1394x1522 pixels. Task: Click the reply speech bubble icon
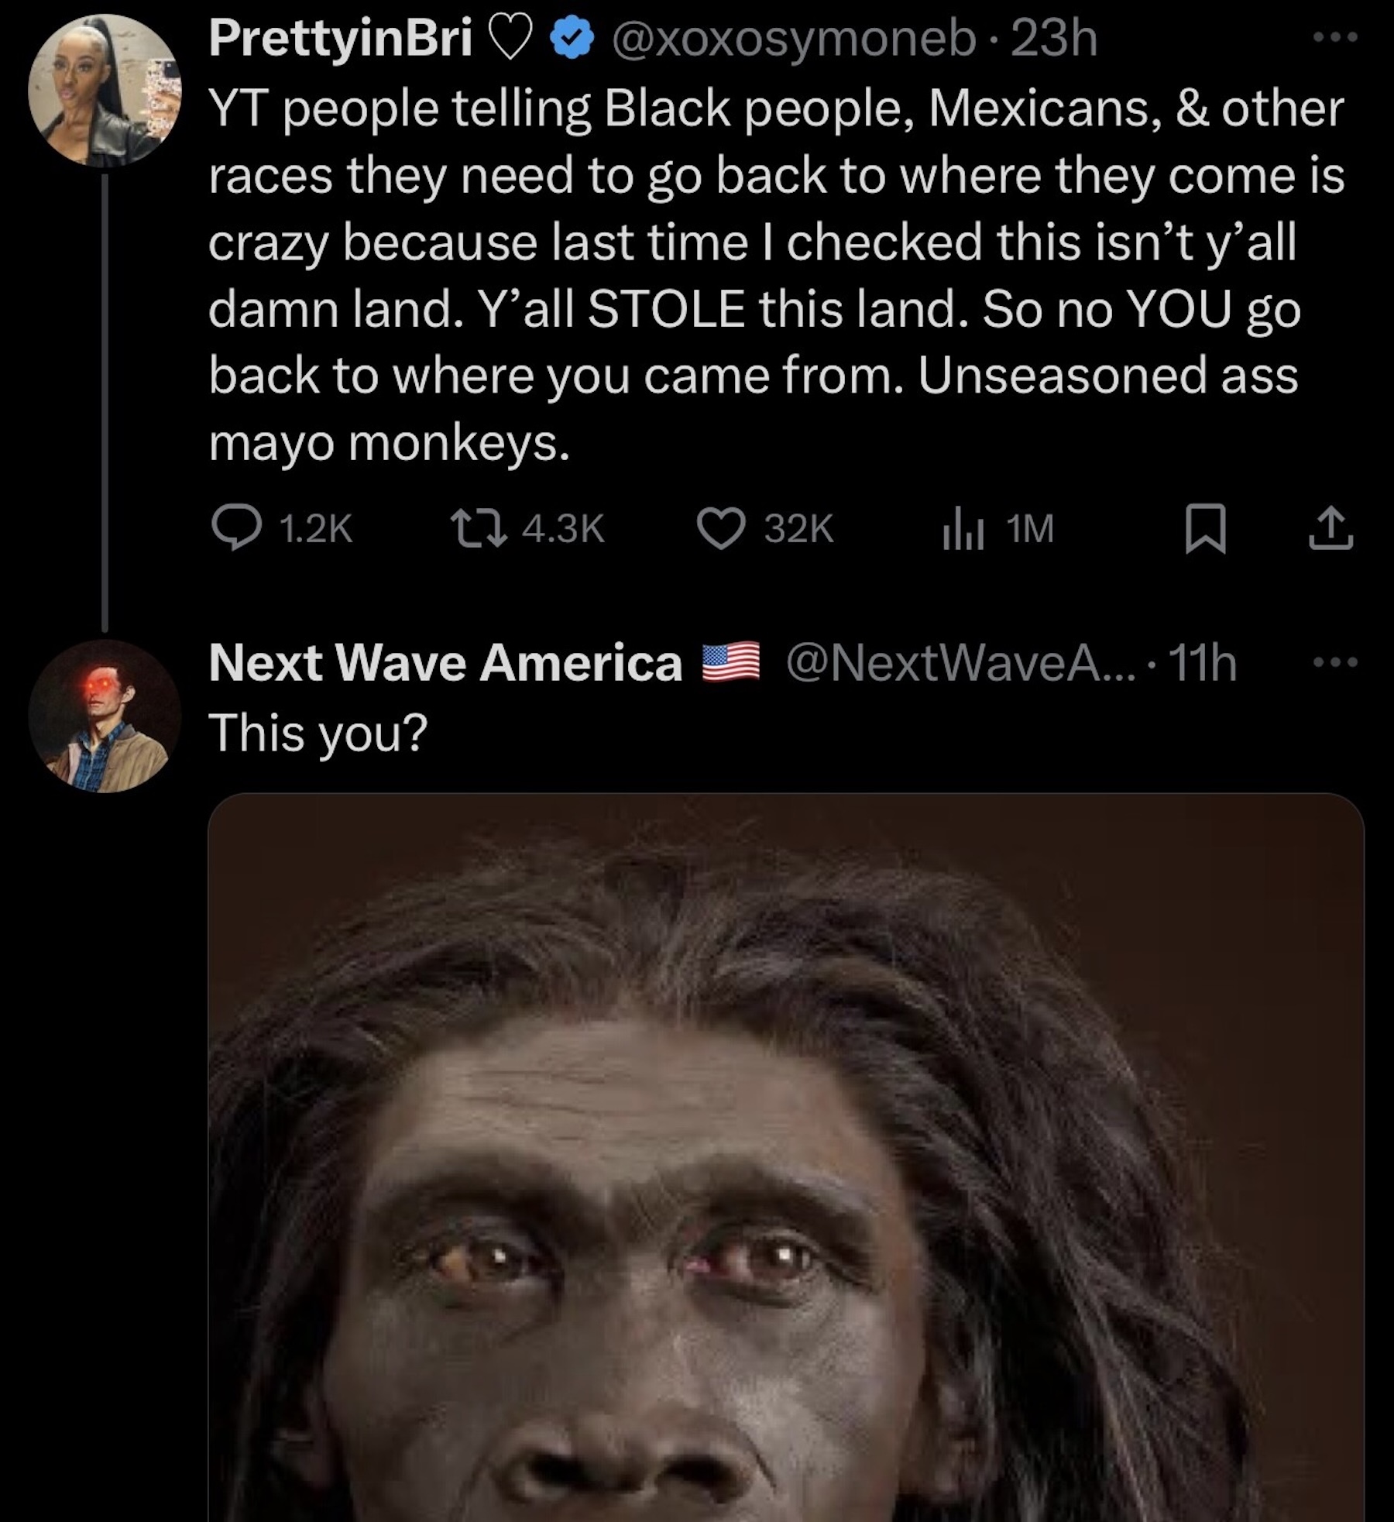click(237, 528)
